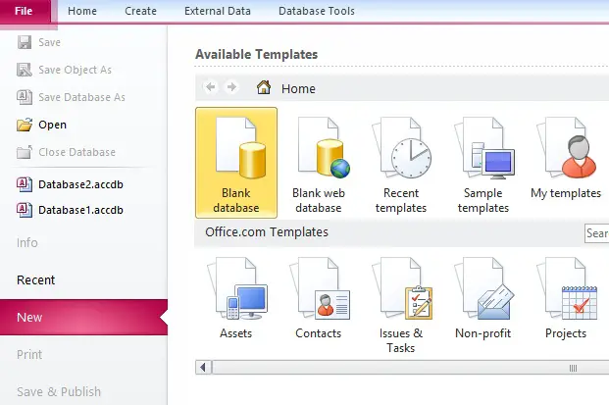Click the Database1.accdb file icon

click(x=25, y=210)
